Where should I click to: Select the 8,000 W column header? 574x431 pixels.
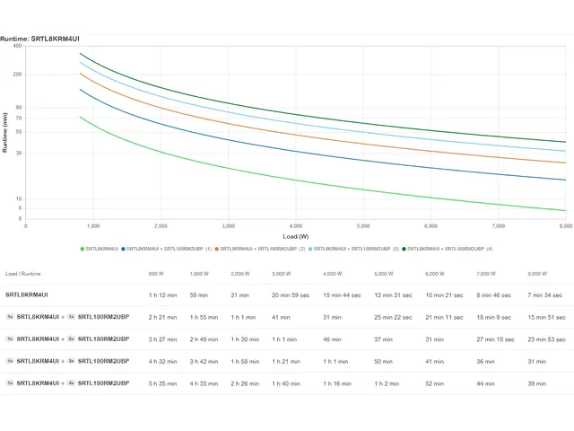tap(537, 273)
